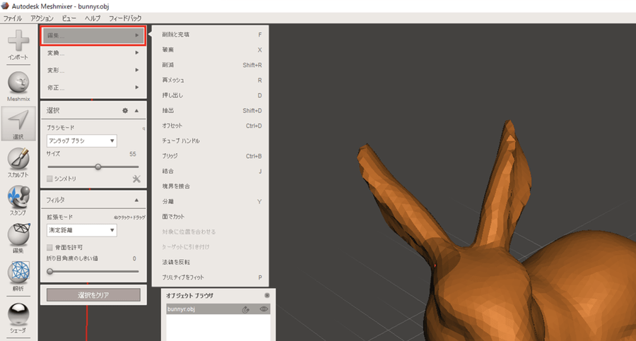Choose 押し出し (D) from the submenu
Image resolution: width=636 pixels, height=341 pixels.
coord(210,96)
